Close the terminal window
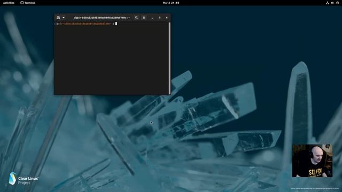 tap(167, 18)
